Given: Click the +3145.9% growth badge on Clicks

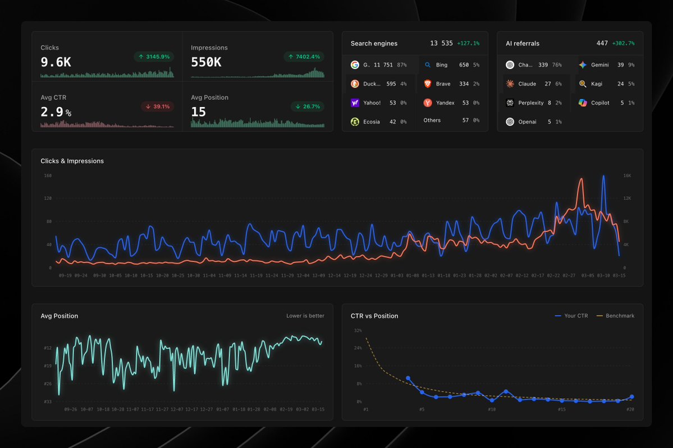Looking at the screenshot, I should [x=154, y=57].
